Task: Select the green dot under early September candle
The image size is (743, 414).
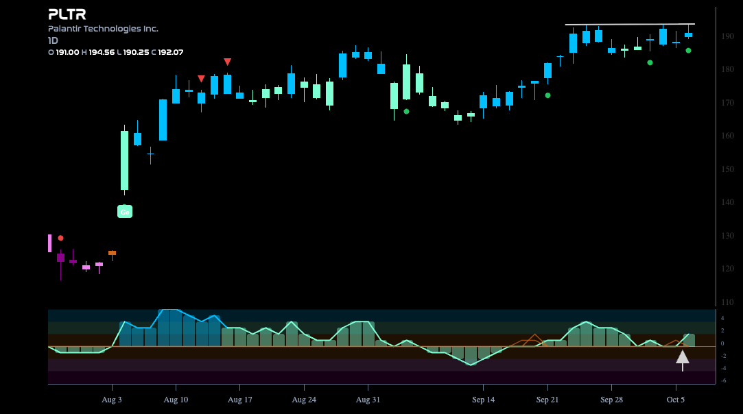Action: pyautogui.click(x=406, y=111)
